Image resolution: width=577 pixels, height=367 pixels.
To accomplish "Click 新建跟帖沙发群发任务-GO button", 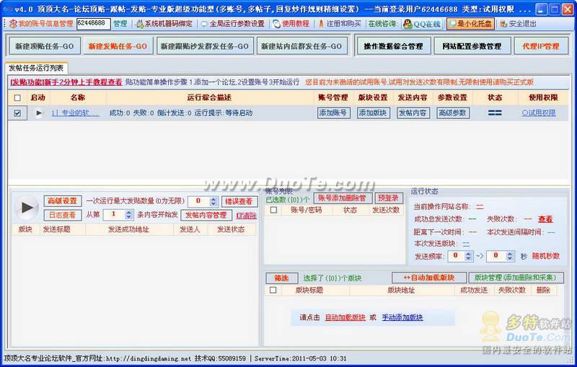I will (x=205, y=46).
